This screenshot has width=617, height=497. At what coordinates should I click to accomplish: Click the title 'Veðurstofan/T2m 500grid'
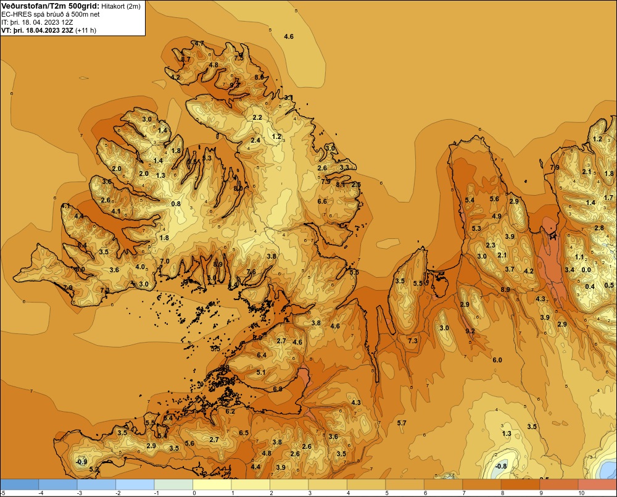click(x=50, y=6)
